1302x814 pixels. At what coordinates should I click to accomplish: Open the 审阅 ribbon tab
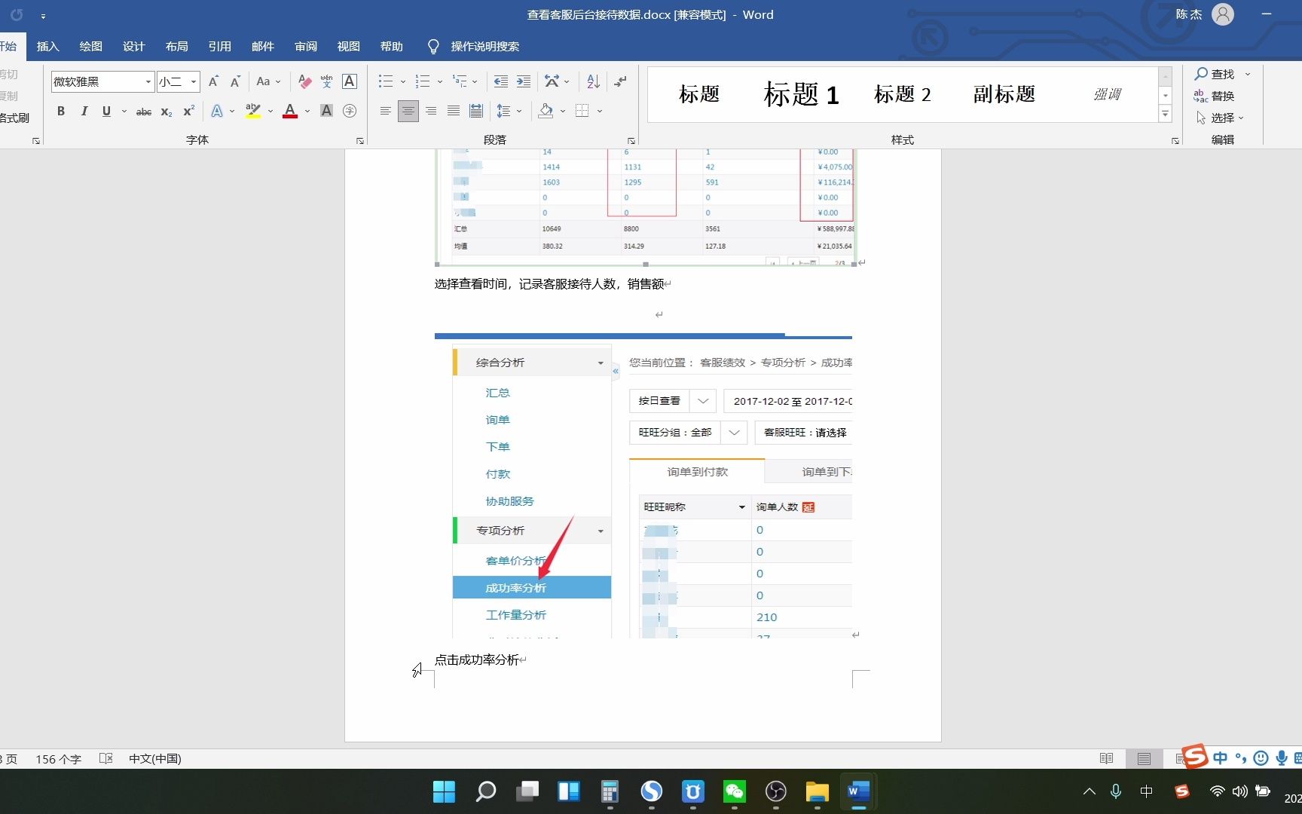305,47
